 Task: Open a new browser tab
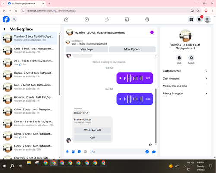[49, 3]
